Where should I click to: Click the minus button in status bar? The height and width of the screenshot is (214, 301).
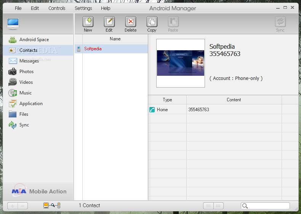pyautogui.click(x=22, y=206)
